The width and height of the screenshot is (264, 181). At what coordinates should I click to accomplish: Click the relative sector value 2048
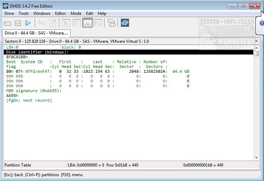pos(134,71)
